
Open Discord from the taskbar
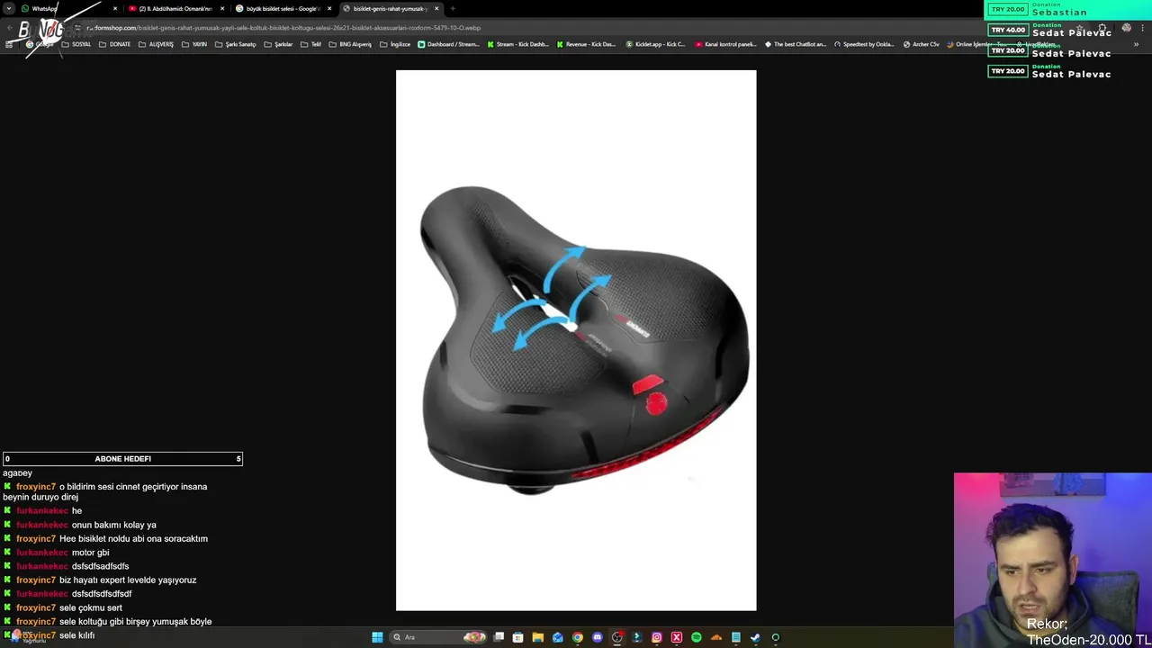click(597, 637)
